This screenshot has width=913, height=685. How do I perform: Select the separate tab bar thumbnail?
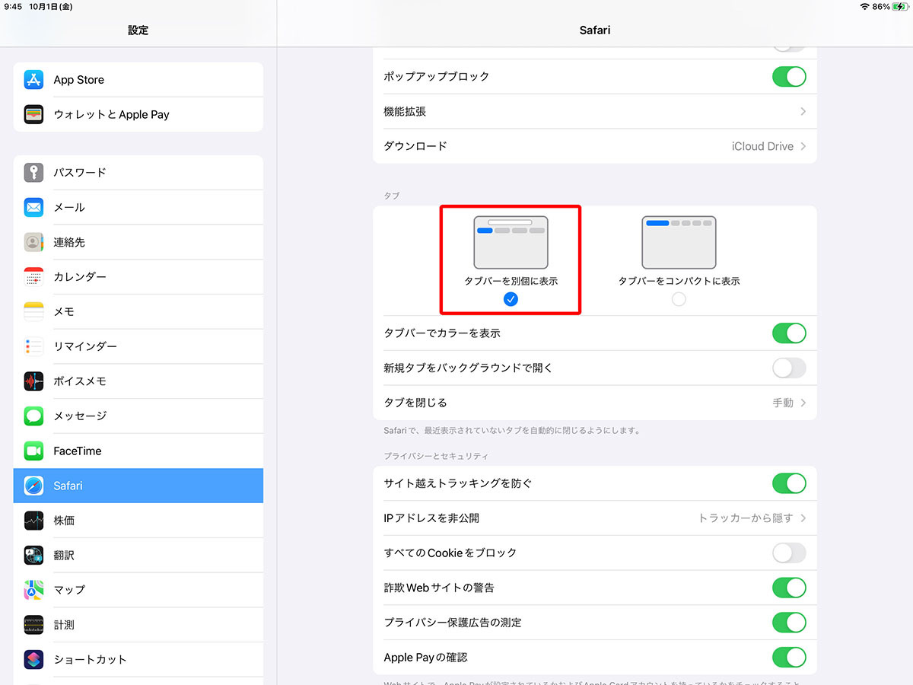pos(511,242)
